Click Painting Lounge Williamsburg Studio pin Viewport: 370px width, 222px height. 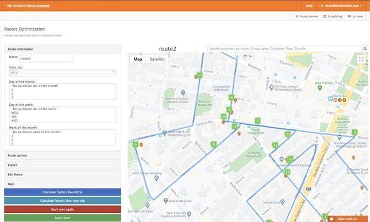pyautogui.click(x=271, y=87)
